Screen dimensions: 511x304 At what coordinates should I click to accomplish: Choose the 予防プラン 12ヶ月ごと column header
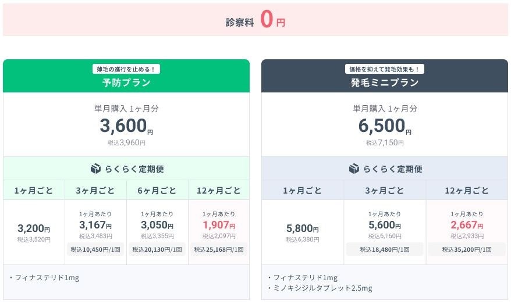pos(219,191)
